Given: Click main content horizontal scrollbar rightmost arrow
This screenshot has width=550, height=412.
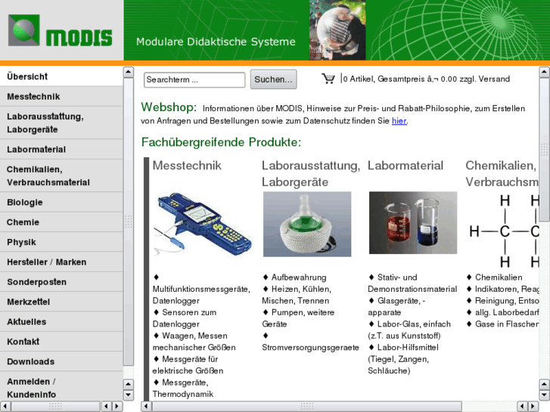Looking at the screenshot, I should click(533, 407).
